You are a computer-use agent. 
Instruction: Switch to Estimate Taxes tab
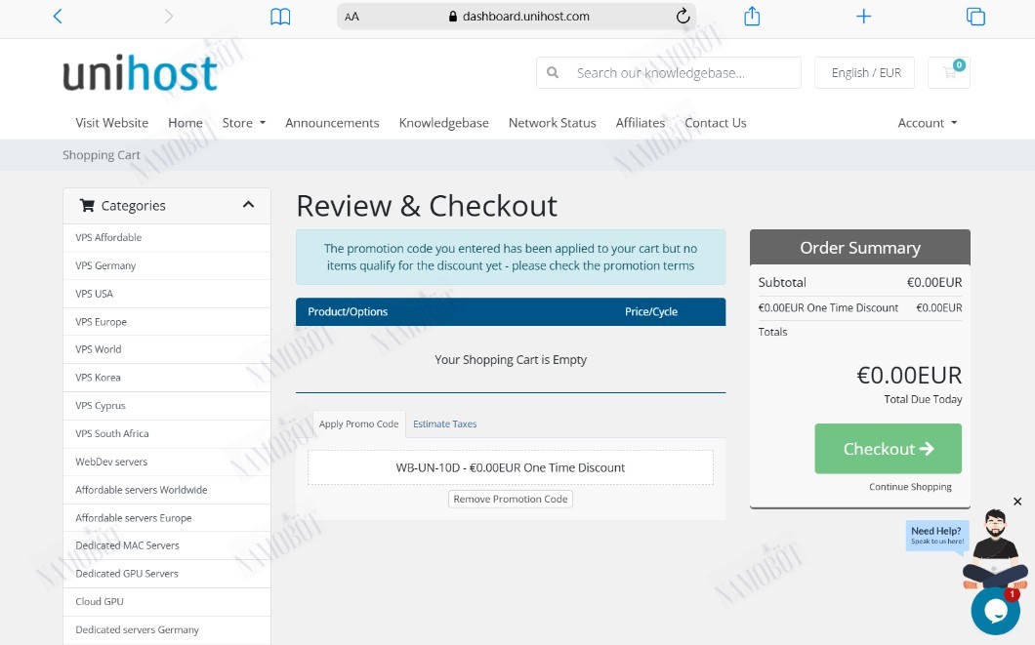(x=445, y=424)
